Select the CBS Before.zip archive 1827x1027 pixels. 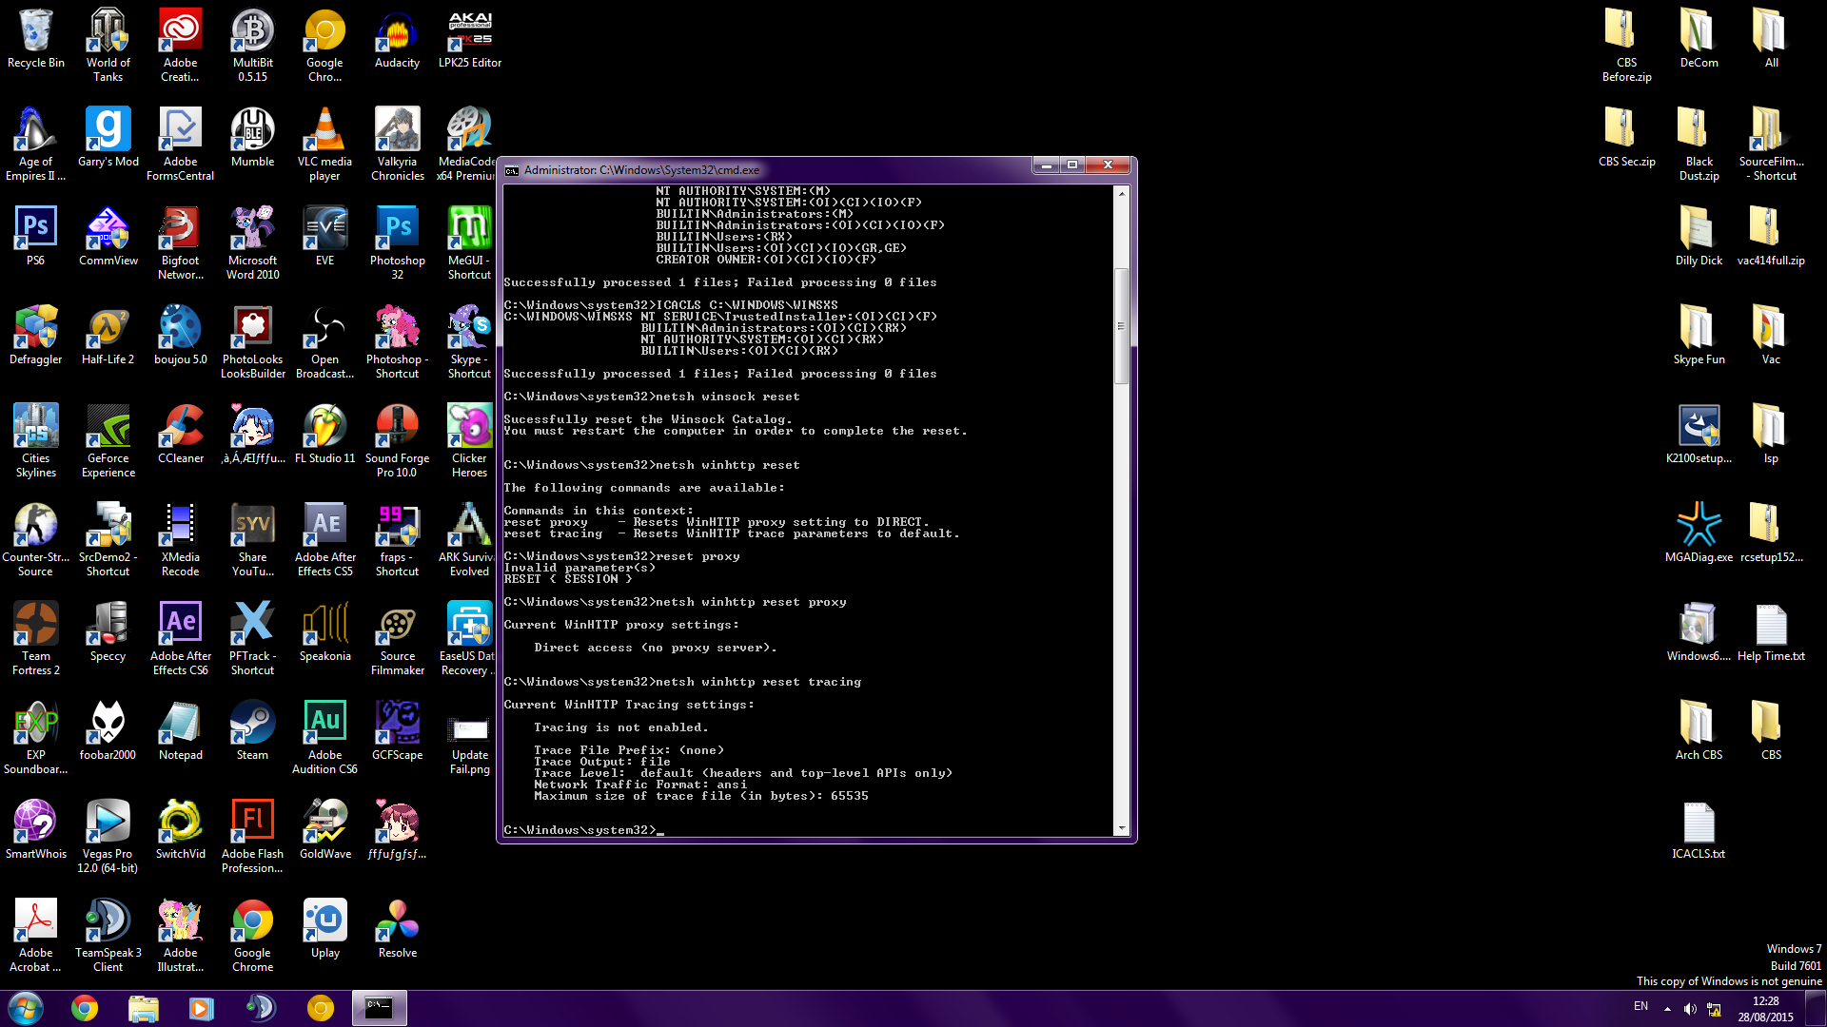point(1626,45)
